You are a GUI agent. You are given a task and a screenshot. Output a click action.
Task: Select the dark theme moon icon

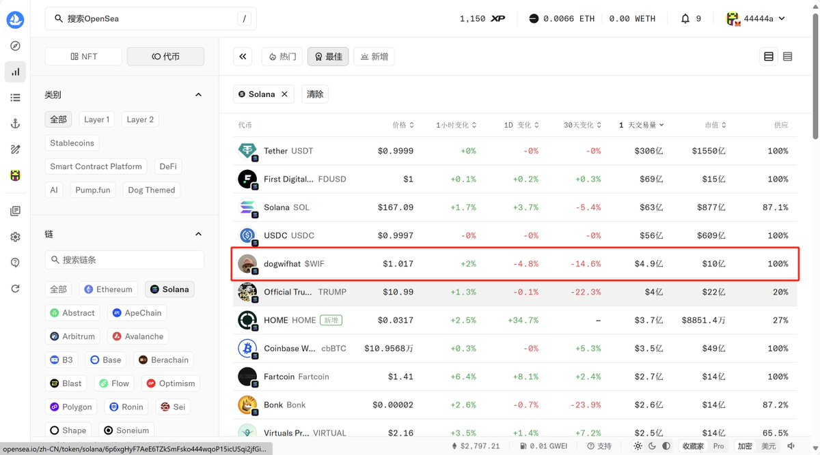tap(652, 446)
